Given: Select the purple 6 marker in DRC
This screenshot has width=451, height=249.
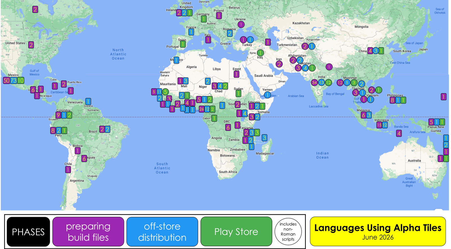Looking at the screenshot, I should point(228,128).
